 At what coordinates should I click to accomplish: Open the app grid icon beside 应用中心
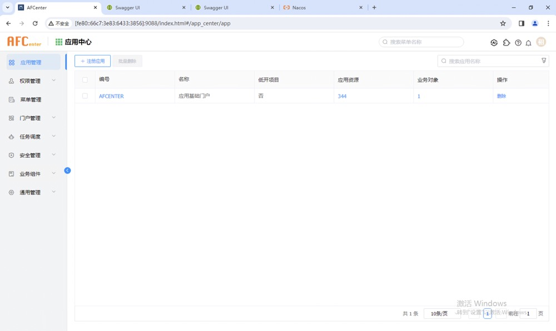click(59, 42)
